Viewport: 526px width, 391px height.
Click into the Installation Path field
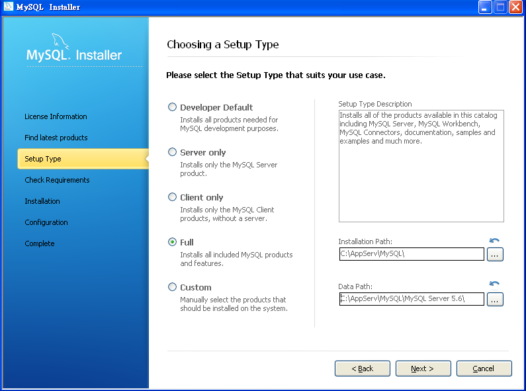point(412,254)
